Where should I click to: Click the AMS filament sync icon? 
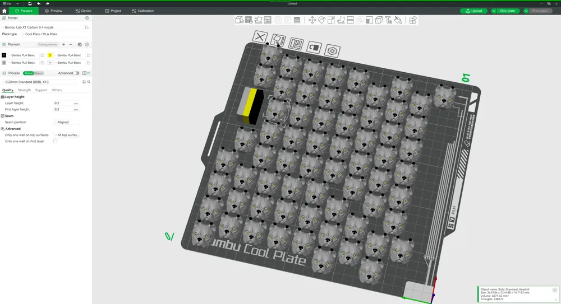point(80,44)
